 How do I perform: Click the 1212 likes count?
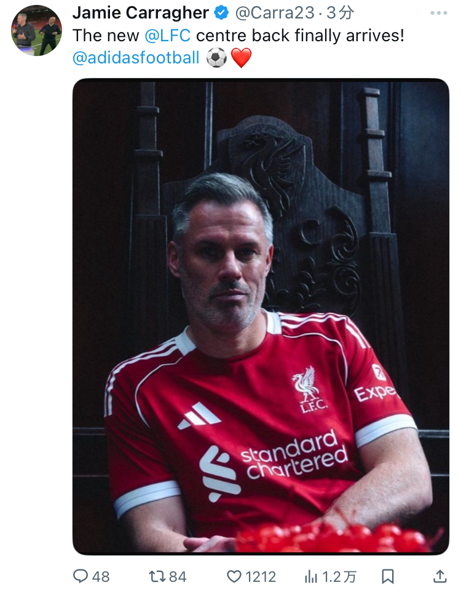click(261, 577)
